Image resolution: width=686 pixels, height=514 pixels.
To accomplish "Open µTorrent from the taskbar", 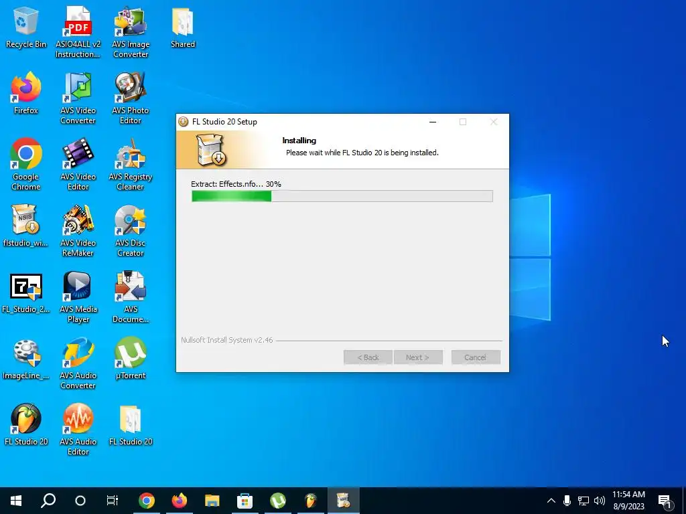I will pos(278,501).
